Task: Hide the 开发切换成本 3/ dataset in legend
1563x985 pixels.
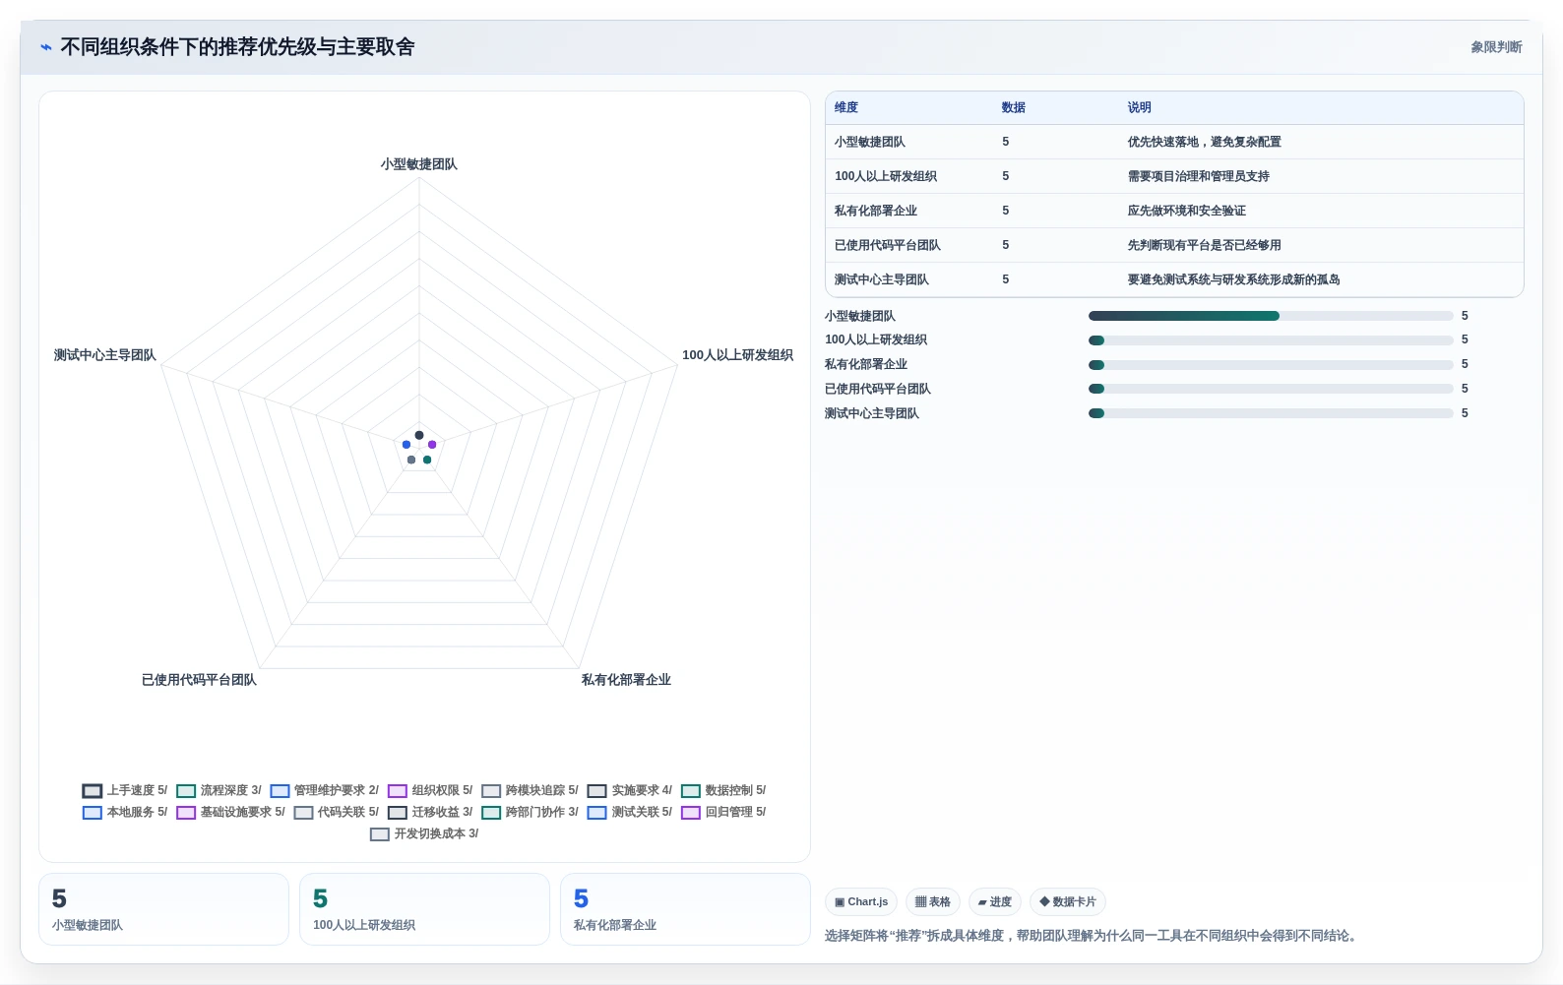Action: pos(424,833)
